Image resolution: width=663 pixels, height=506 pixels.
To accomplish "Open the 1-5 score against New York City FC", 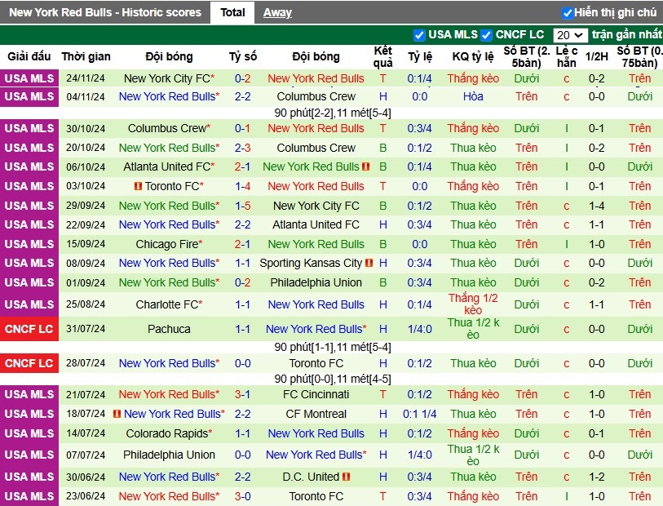I will [243, 206].
